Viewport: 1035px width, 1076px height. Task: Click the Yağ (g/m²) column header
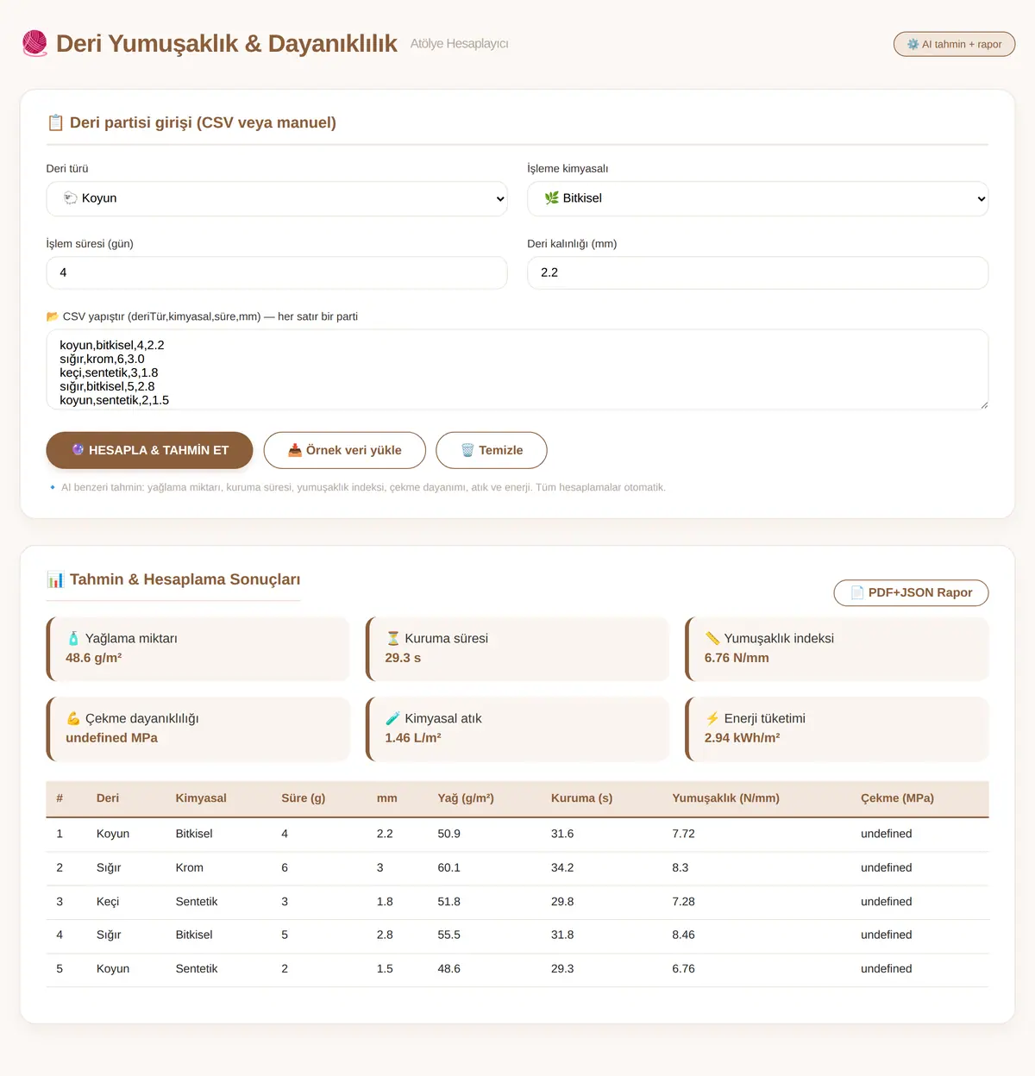coord(466,798)
